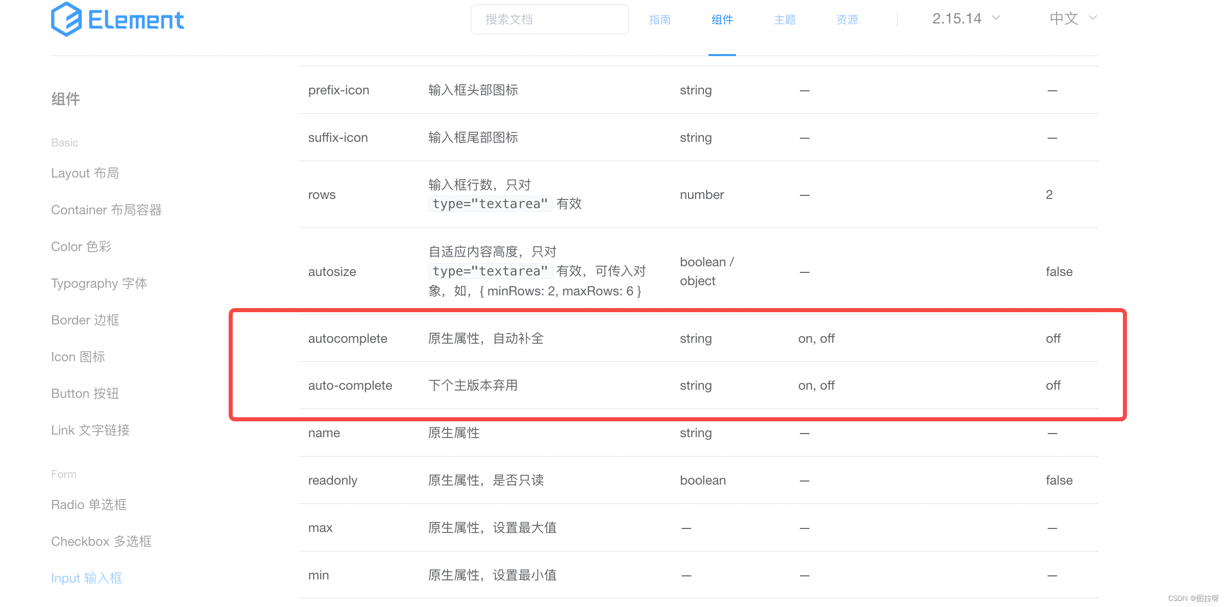Select the name attribute cell
The height and width of the screenshot is (607, 1227).
pyautogui.click(x=324, y=433)
